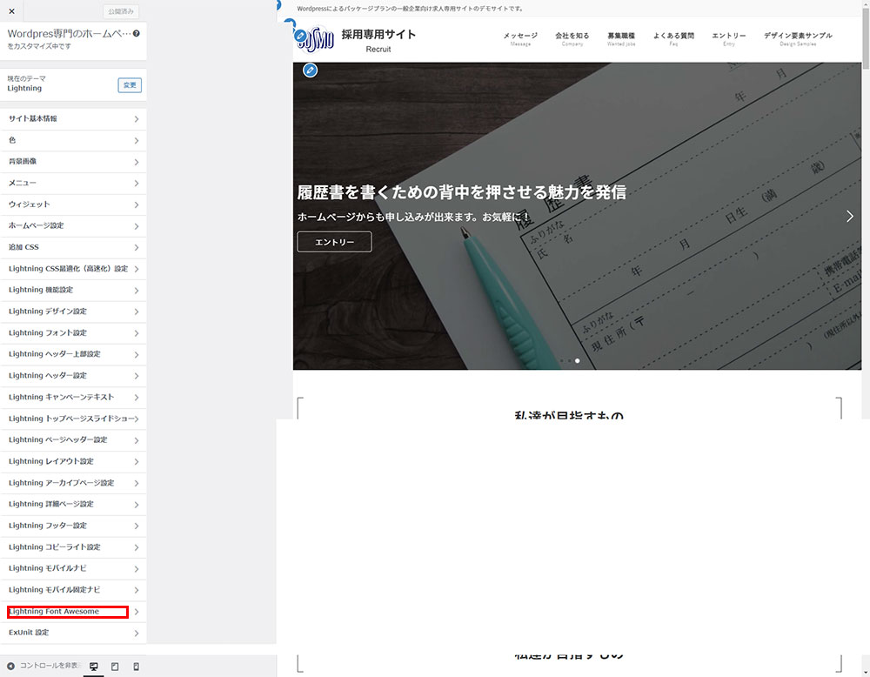Open the Lightning フッター設定 section
The width and height of the screenshot is (870, 677).
(x=73, y=526)
